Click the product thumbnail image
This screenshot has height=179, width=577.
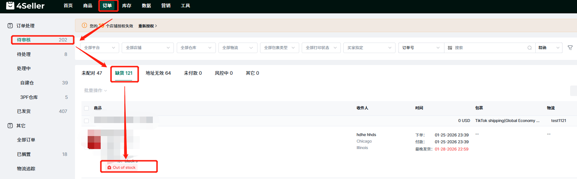point(94,139)
